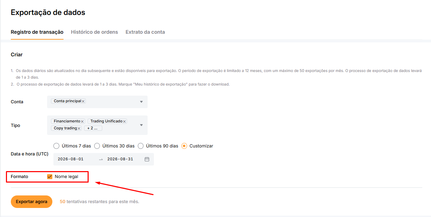Click the Exportar agora button
The height and width of the screenshot is (217, 431).
click(x=31, y=202)
